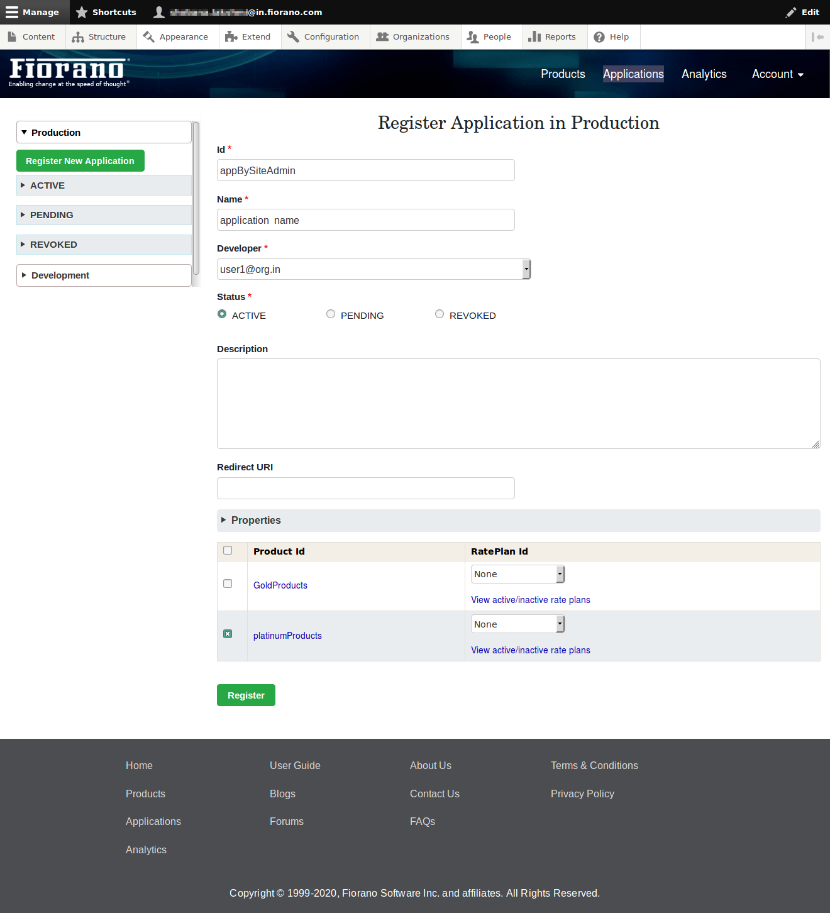The image size is (830, 913).
Task: Expand the ACTIVE applications list
Action: [104, 185]
